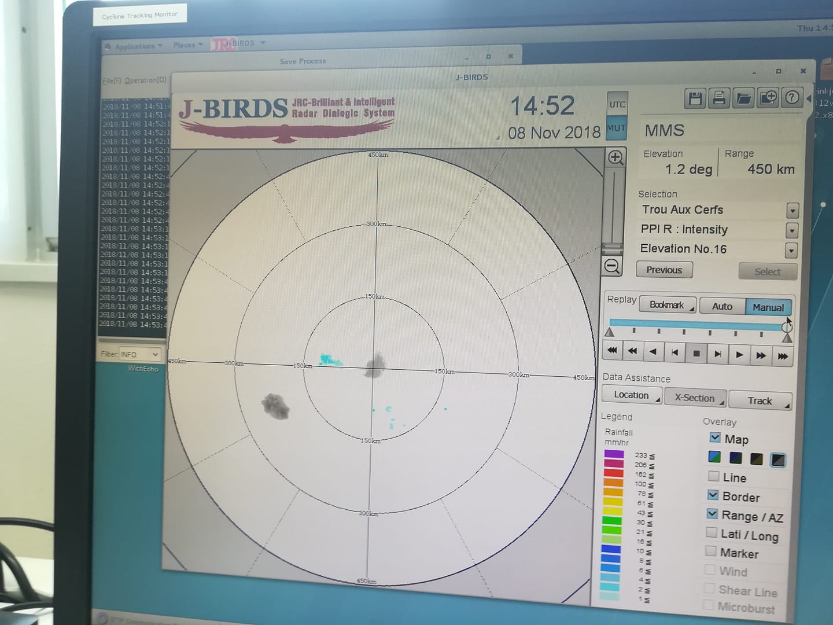Step back one frame in replay
833x625 pixels.
pos(675,352)
